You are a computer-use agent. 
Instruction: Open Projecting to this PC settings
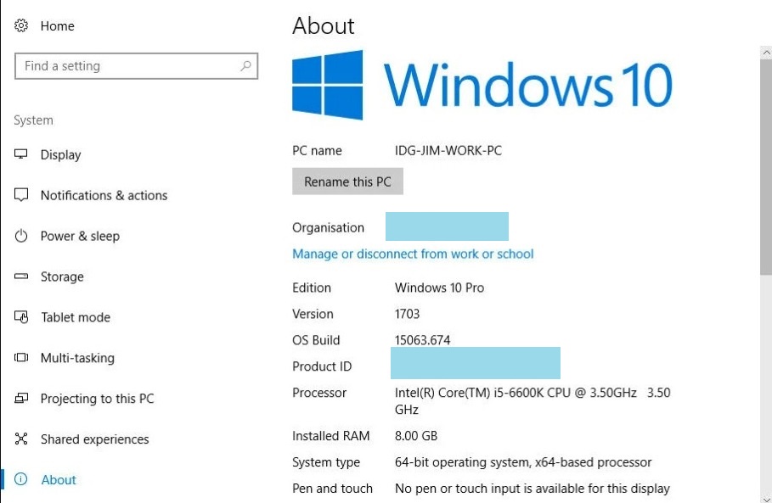coord(97,399)
